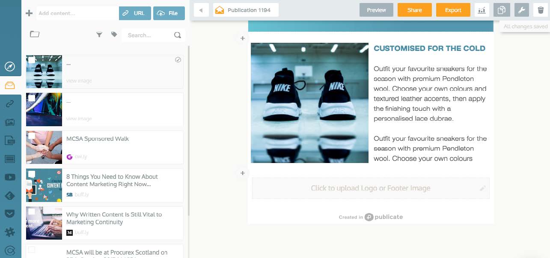Tick checkbox on MCSA Procurex Scotland item
Image resolution: width=550 pixels, height=258 pixels.
(32, 249)
